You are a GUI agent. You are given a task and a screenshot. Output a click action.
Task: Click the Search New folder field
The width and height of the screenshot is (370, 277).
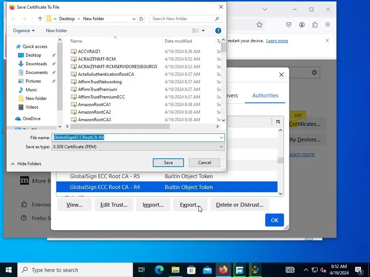185,19
